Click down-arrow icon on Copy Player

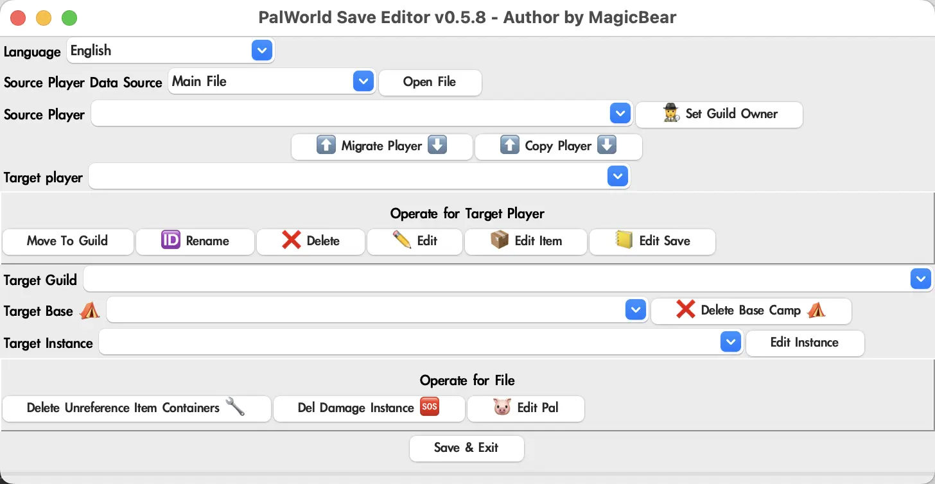pos(607,145)
